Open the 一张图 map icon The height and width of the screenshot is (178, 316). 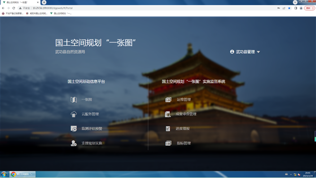(73, 100)
